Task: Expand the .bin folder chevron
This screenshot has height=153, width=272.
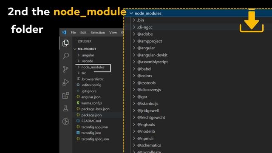Action: tap(134, 20)
